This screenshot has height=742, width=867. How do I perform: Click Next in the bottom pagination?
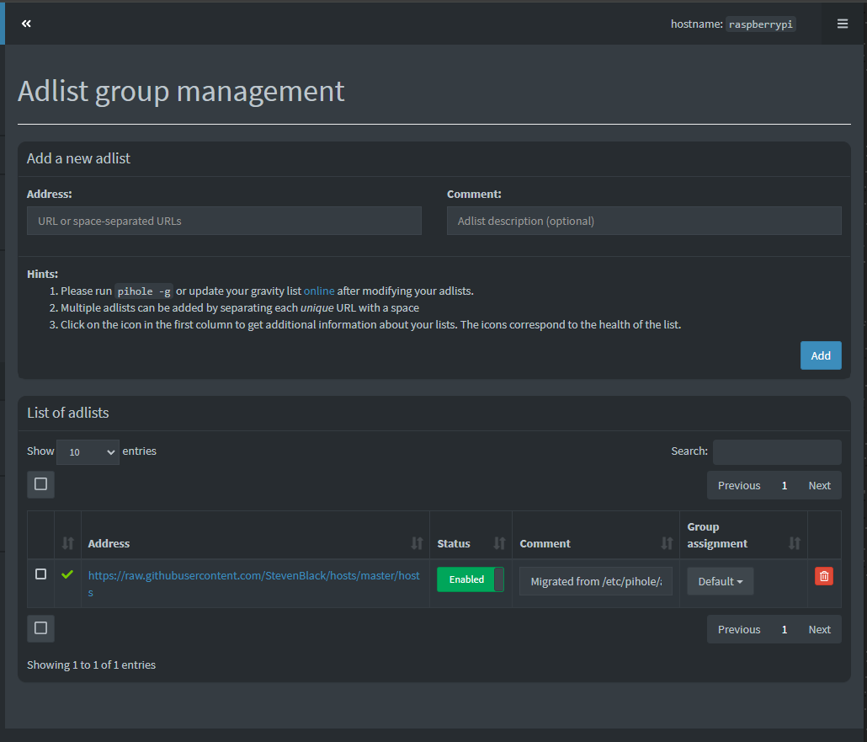pos(820,629)
